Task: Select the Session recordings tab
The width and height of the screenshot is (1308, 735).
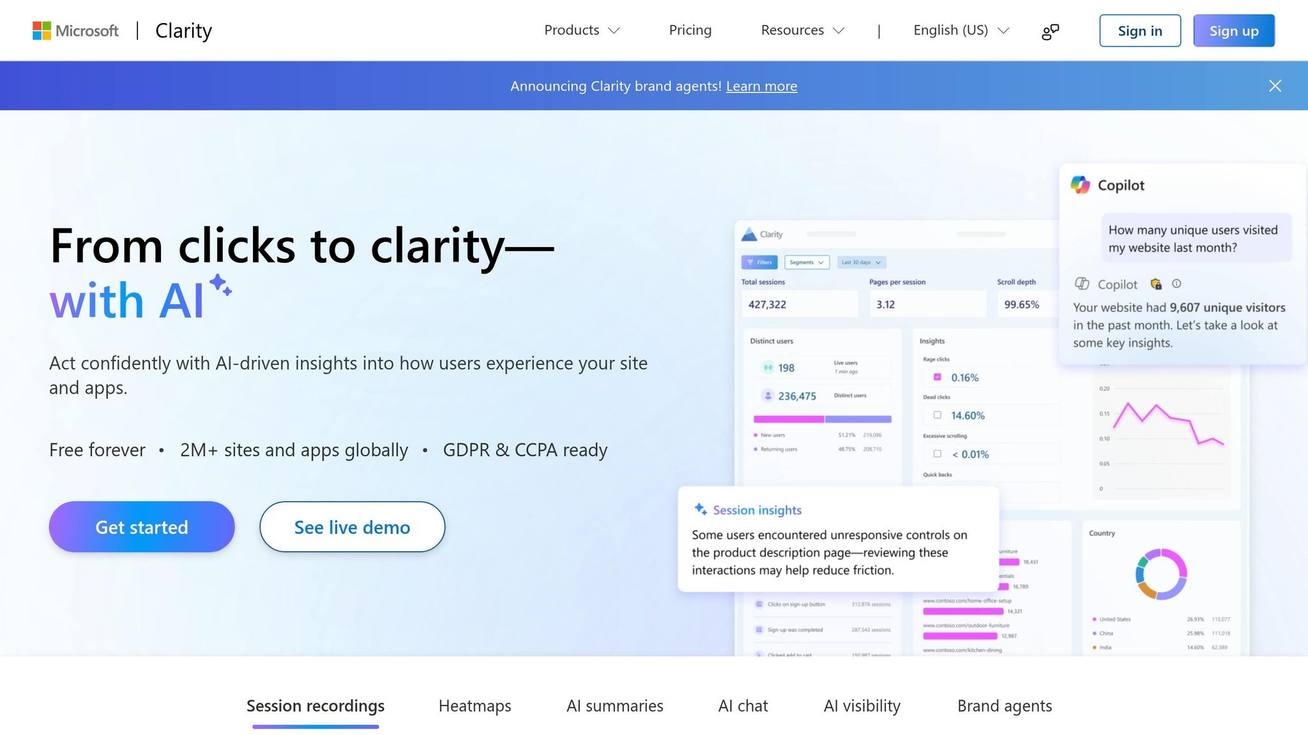Action: pyautogui.click(x=316, y=706)
